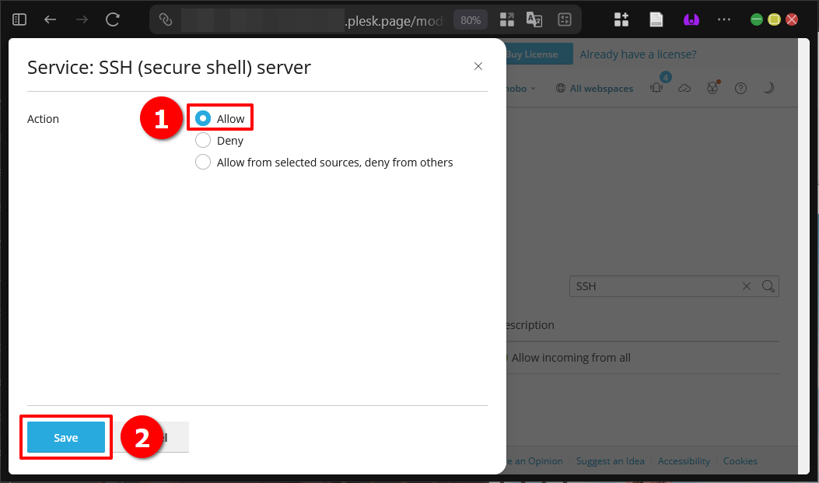Image resolution: width=819 pixels, height=483 pixels.
Task: Click All webspaces in the header
Action: coord(594,88)
